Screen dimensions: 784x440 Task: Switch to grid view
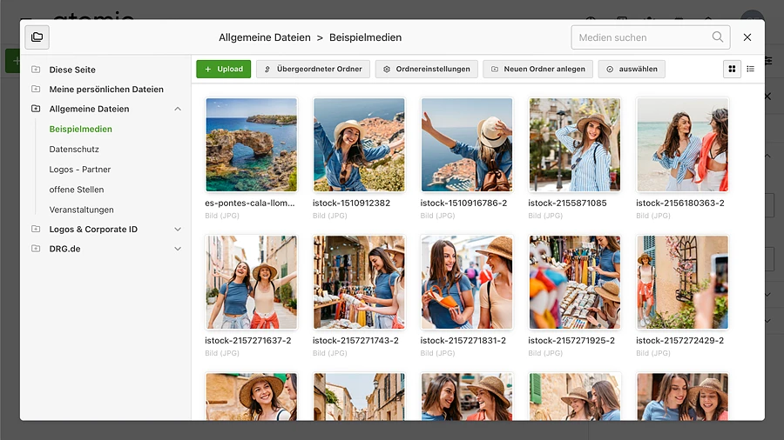(732, 69)
